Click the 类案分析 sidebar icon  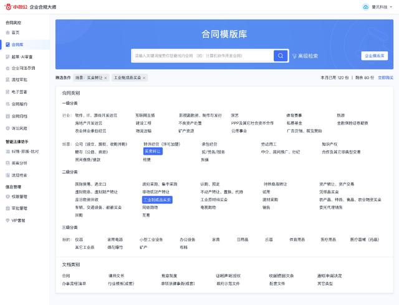click(x=7, y=163)
